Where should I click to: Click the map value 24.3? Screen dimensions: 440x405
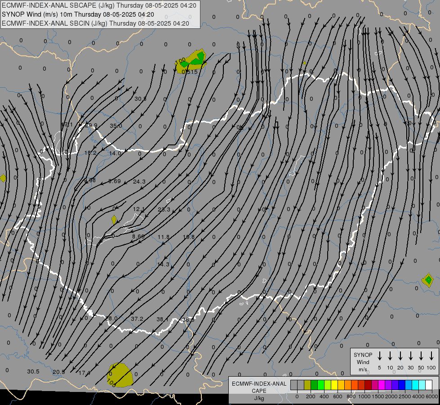(x=139, y=181)
